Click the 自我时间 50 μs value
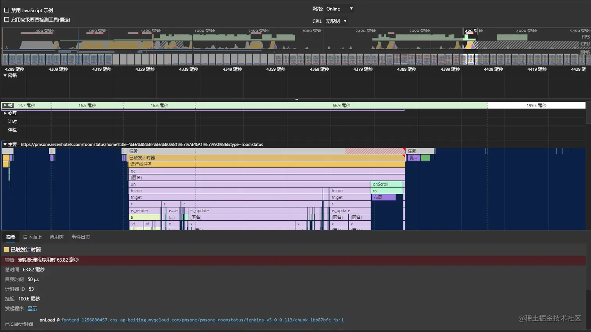Image resolution: width=591 pixels, height=332 pixels. tap(33, 279)
